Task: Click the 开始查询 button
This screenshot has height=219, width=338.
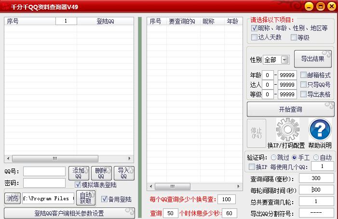Action: 290,109
